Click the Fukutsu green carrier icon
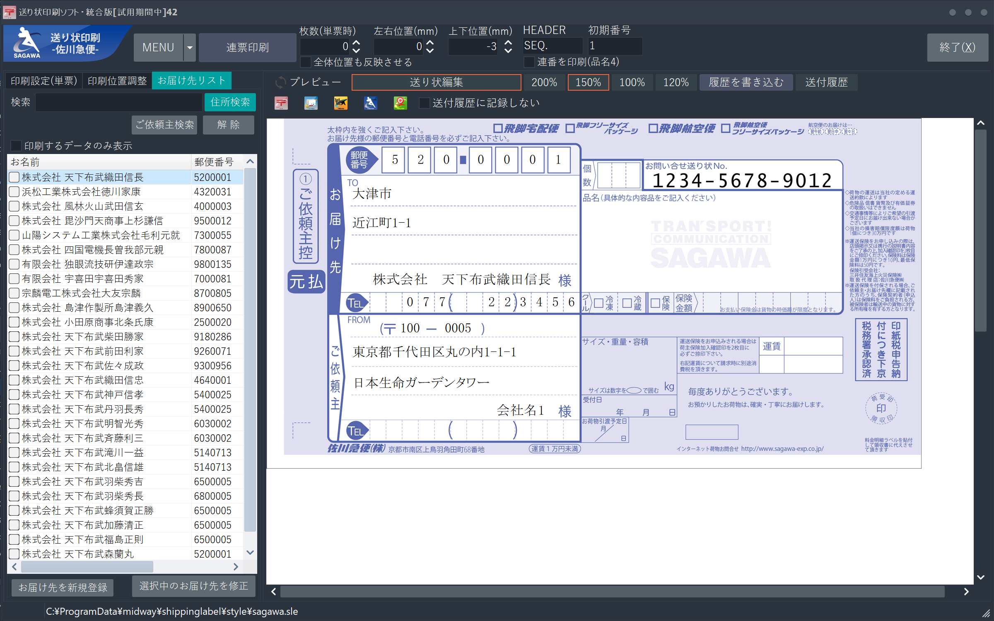 (400, 103)
